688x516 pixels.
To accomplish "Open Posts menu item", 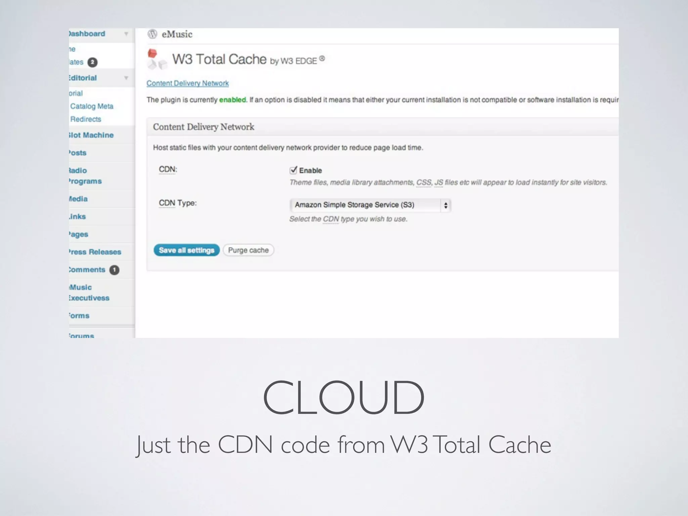I will [78, 153].
